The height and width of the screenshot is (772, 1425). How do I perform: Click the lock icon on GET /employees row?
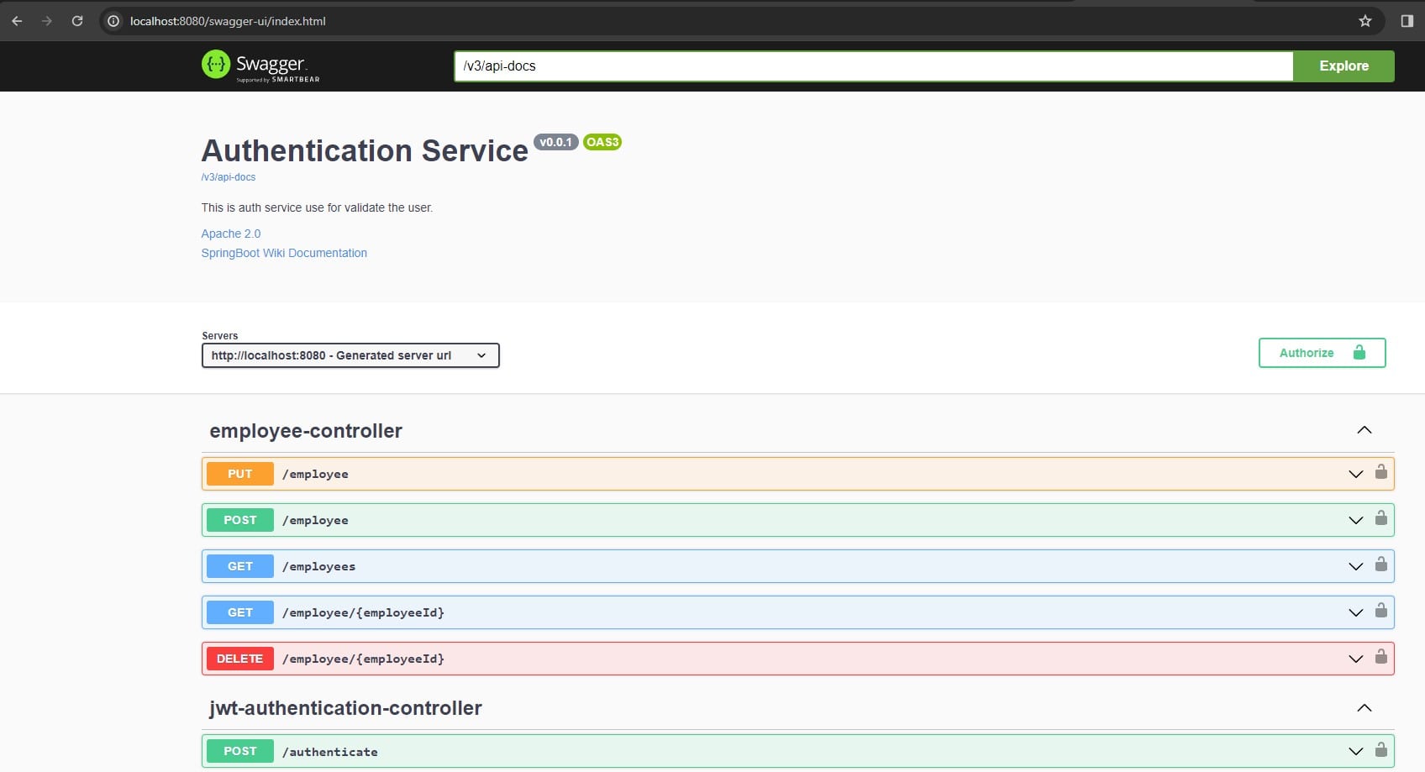pyautogui.click(x=1380, y=565)
